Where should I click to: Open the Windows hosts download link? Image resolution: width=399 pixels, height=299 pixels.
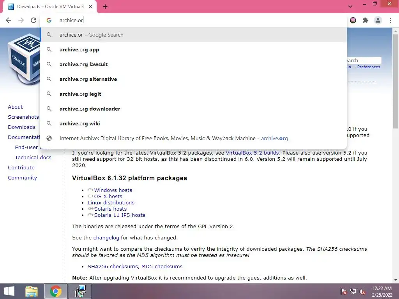point(113,190)
